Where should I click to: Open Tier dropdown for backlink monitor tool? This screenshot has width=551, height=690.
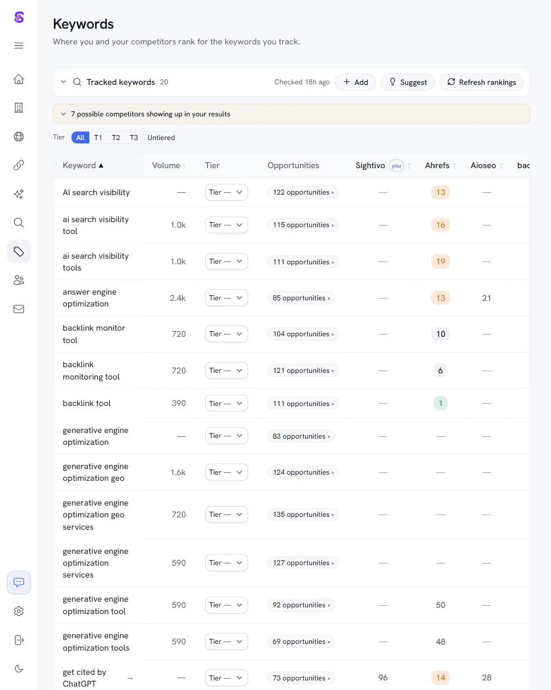click(227, 334)
